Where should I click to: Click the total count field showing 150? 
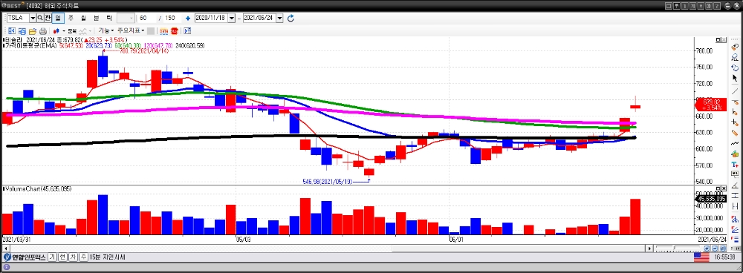pyautogui.click(x=173, y=18)
